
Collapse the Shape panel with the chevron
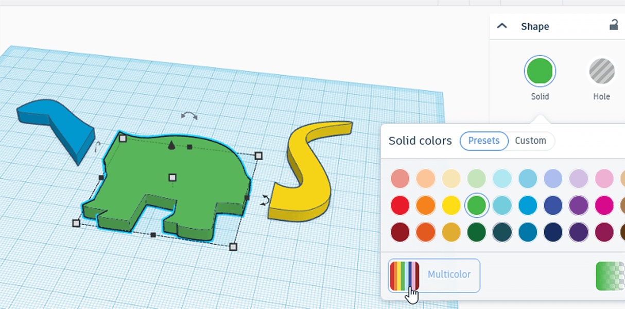click(502, 26)
